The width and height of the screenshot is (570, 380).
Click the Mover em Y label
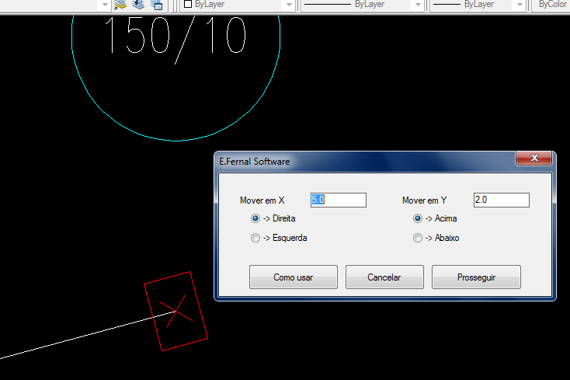tap(424, 200)
